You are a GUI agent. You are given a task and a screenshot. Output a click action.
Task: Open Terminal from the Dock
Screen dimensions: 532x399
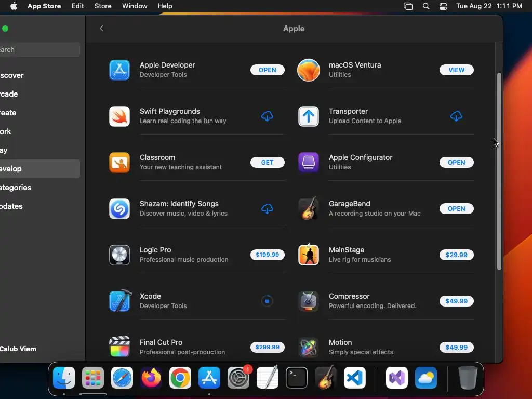click(297, 378)
